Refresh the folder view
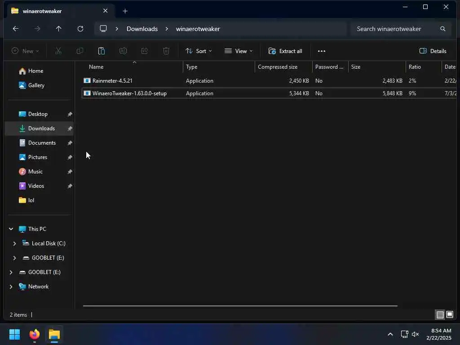 (80, 29)
